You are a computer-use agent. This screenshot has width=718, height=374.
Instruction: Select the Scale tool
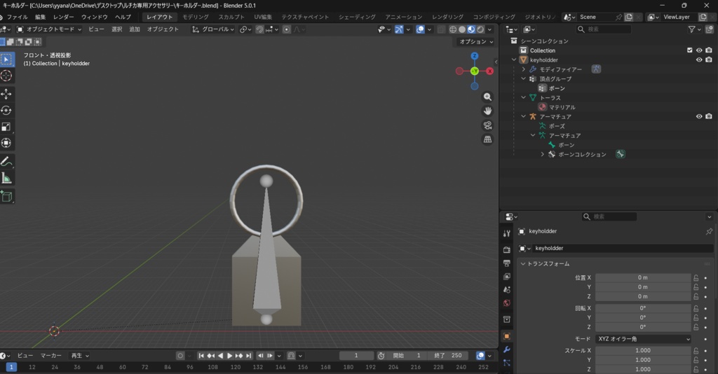point(6,127)
